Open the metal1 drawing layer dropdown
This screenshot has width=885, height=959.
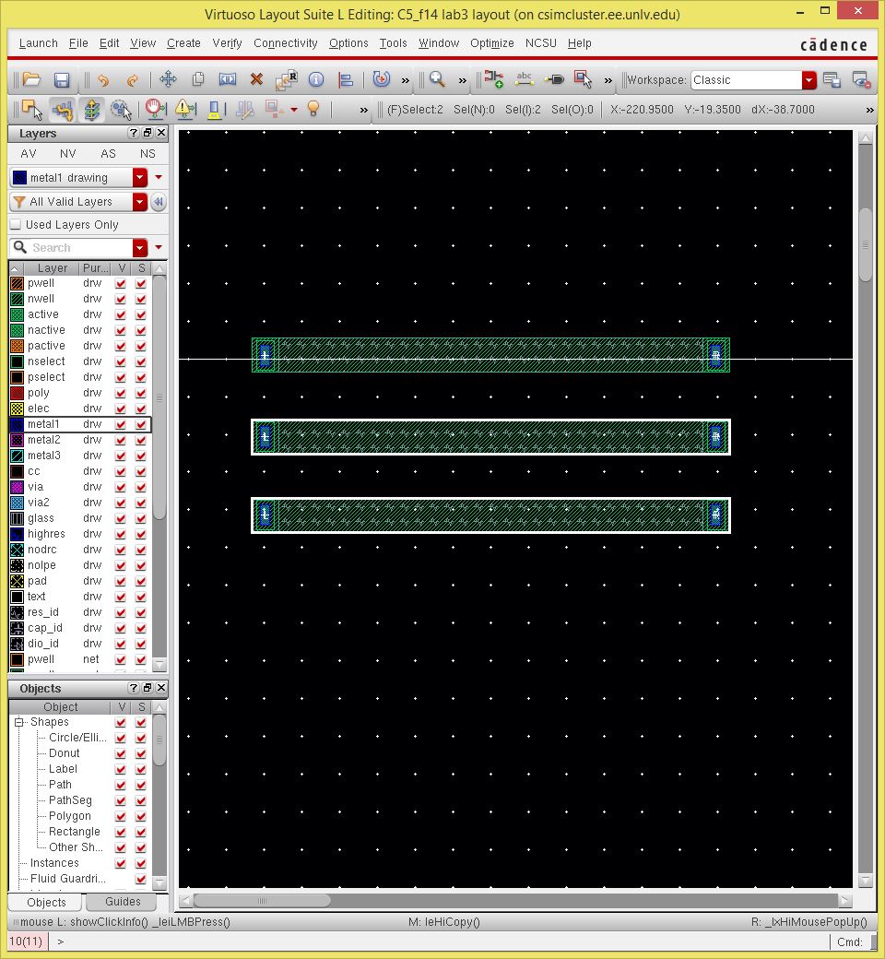point(141,175)
